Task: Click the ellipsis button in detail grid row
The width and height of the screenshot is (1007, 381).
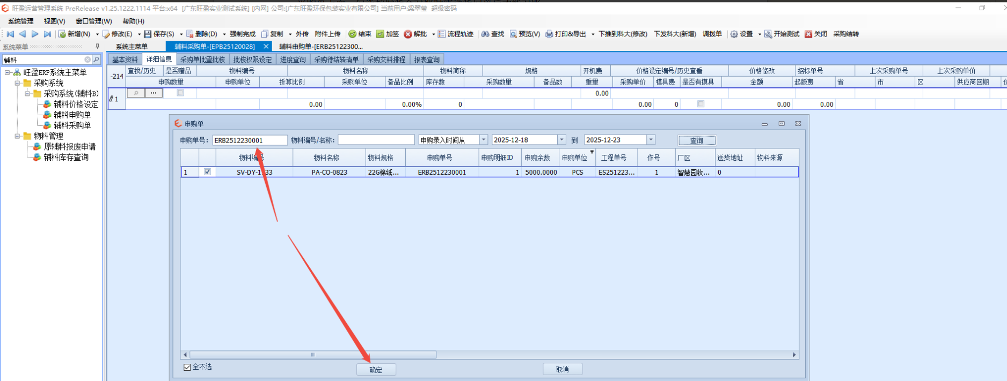Action: click(154, 93)
